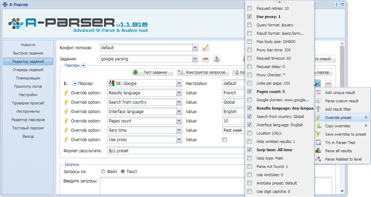Click the pencil edit icon beside thread config
The image size is (371, 197).
206,48
